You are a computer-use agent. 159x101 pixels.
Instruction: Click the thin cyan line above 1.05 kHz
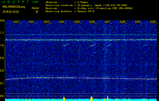81,35
